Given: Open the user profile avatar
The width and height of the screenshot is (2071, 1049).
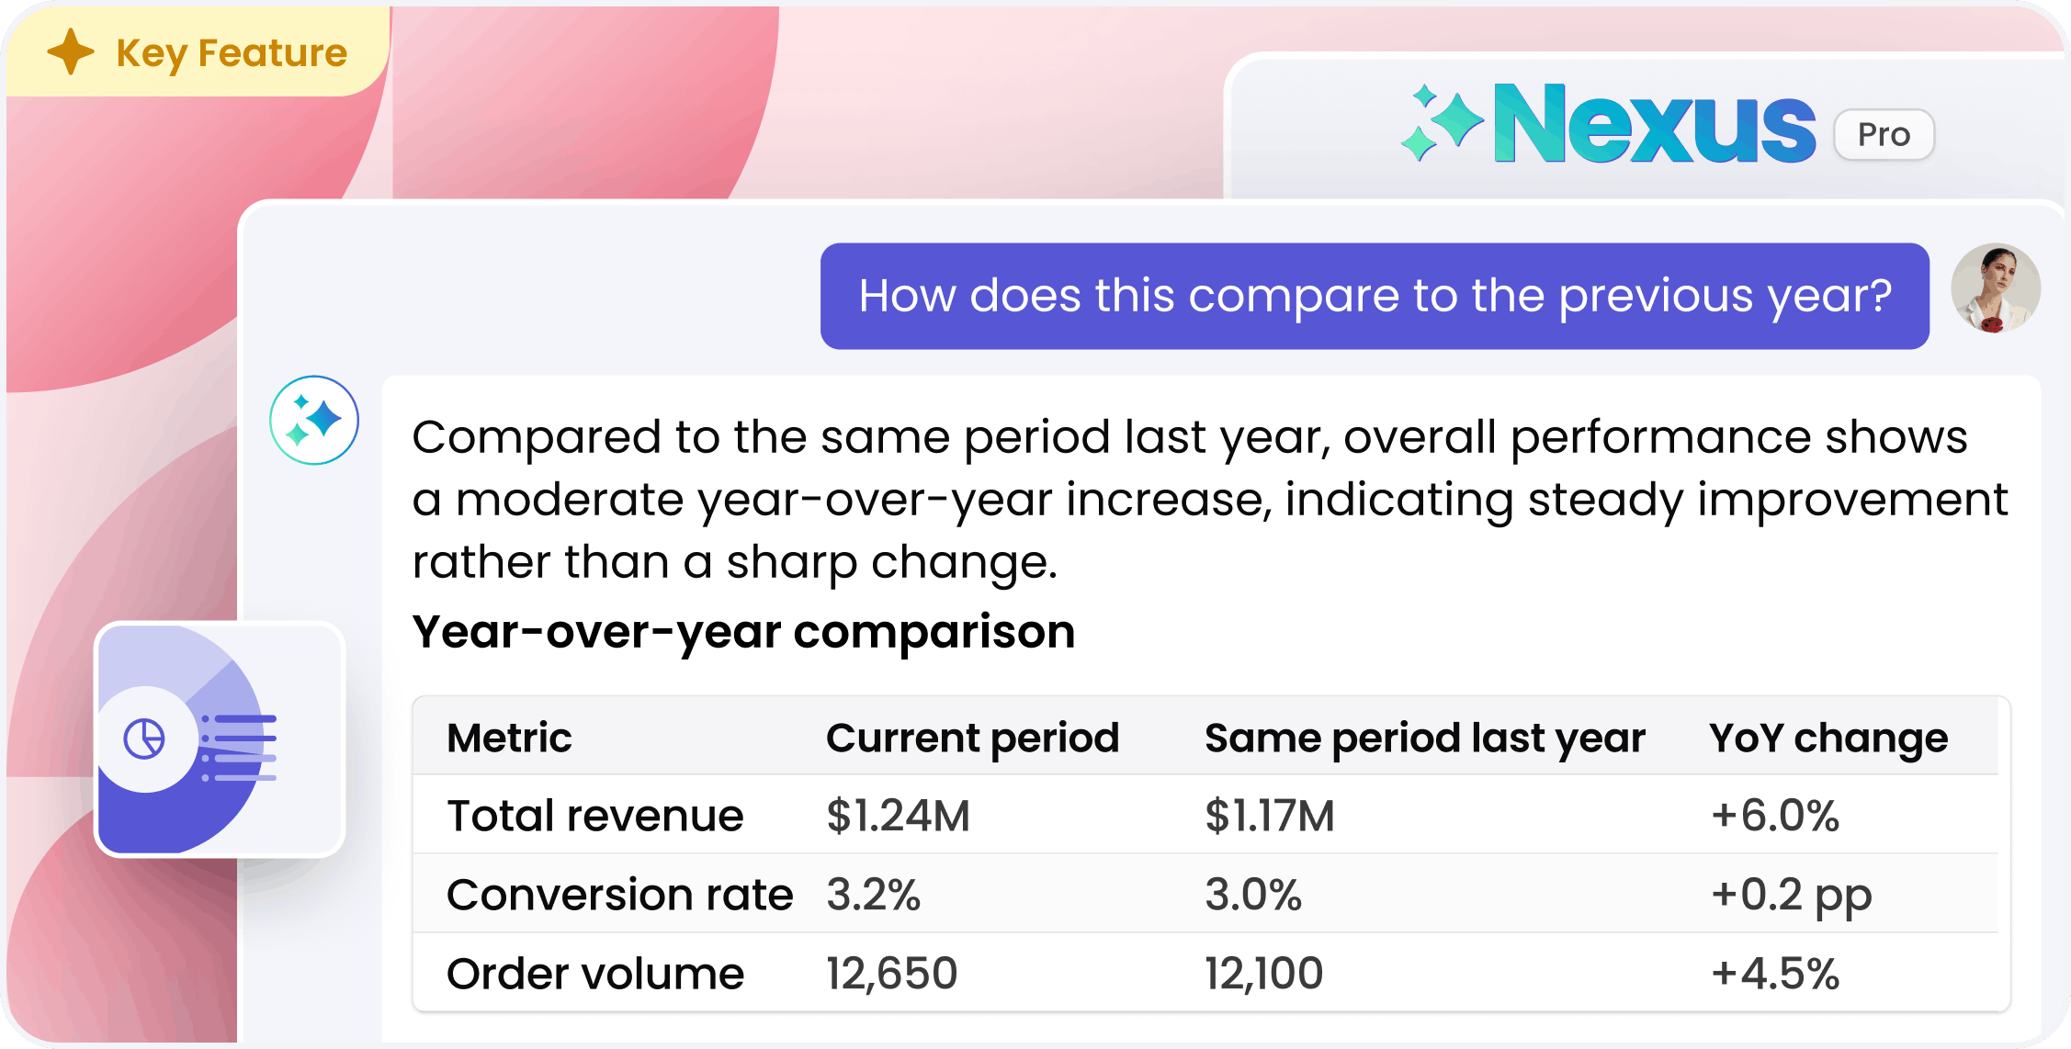Looking at the screenshot, I should coord(1996,288).
